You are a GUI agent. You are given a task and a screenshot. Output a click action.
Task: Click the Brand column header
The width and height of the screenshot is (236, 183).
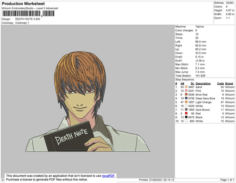[229, 84]
